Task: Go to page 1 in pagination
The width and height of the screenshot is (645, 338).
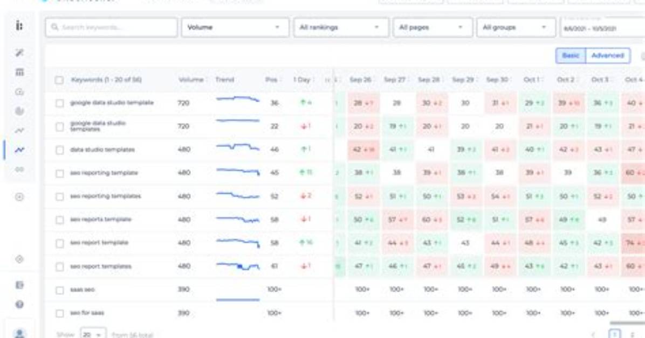Action: [615, 334]
